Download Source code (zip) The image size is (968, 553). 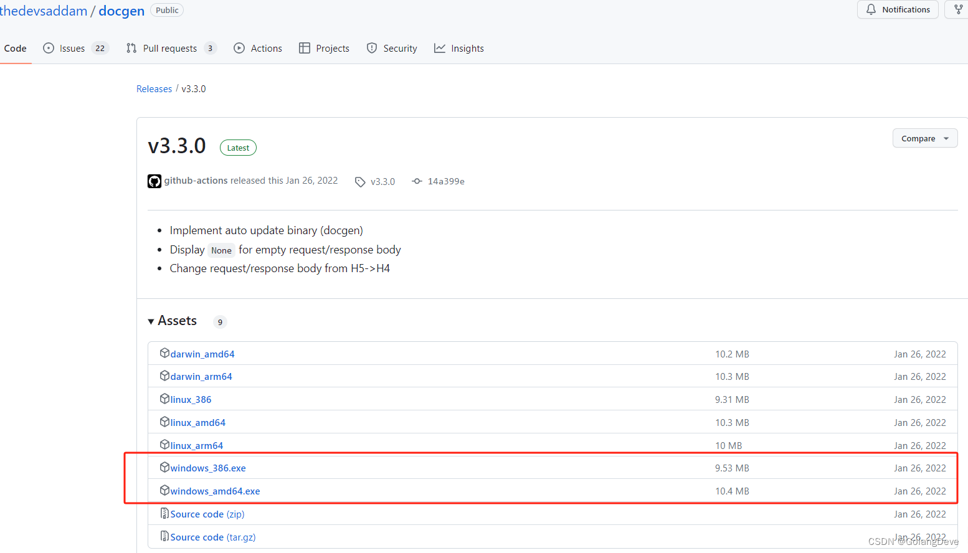(x=207, y=514)
